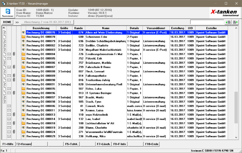Click the envelope icon in the DE-000095 row
The image size is (242, 153).
pos(9,89)
